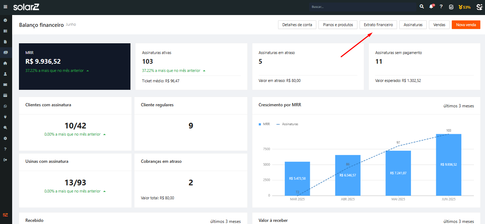Open the user avatar menu top-right
The width and height of the screenshot is (485, 224).
click(x=479, y=7)
